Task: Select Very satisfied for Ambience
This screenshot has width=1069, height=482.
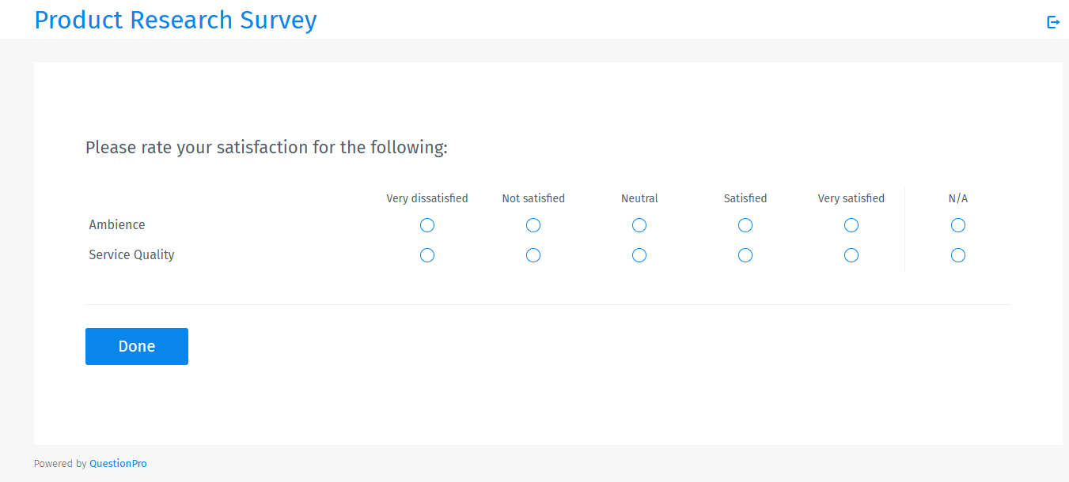Action: (x=851, y=225)
